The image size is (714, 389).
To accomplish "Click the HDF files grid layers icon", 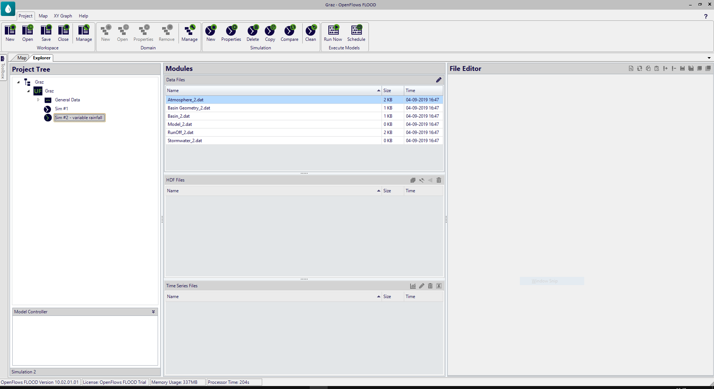I will point(413,180).
